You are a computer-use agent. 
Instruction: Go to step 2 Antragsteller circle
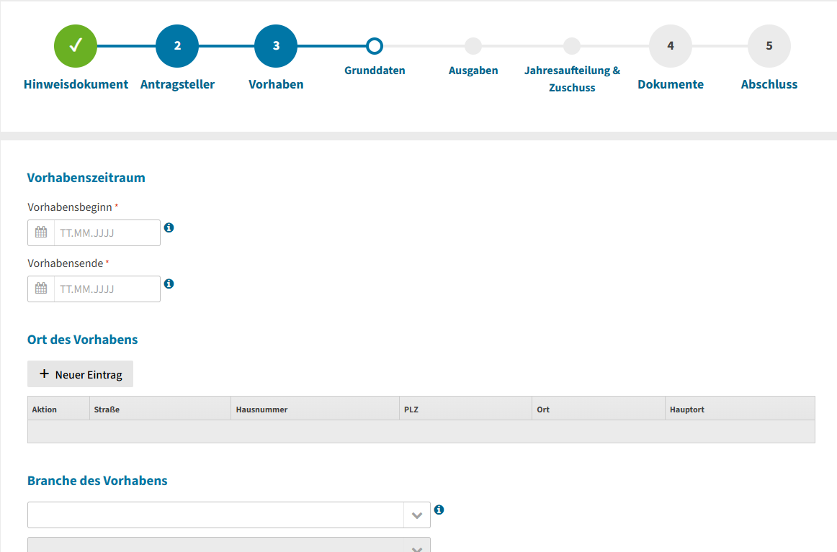click(177, 46)
